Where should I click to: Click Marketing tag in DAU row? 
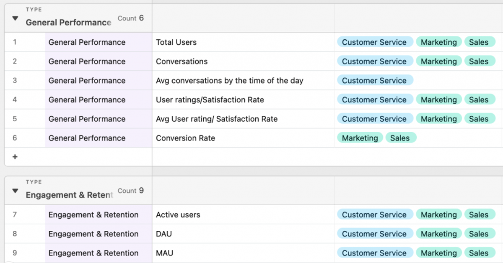pos(439,234)
